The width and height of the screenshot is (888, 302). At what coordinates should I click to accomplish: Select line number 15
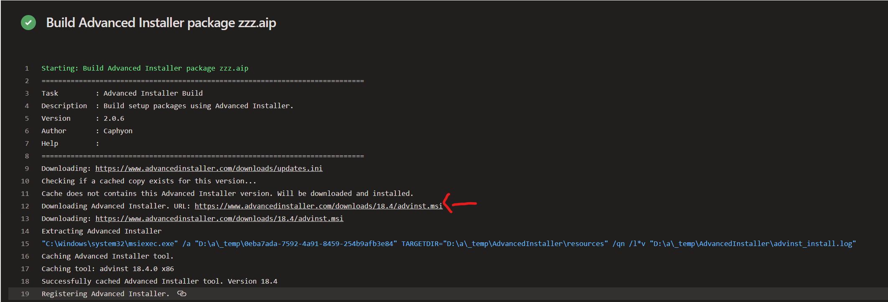pos(25,244)
